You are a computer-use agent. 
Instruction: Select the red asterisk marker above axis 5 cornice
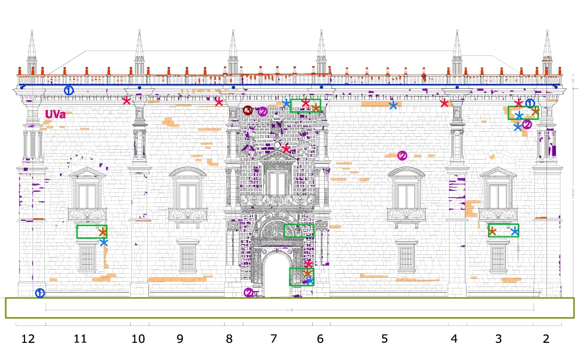[444, 102]
